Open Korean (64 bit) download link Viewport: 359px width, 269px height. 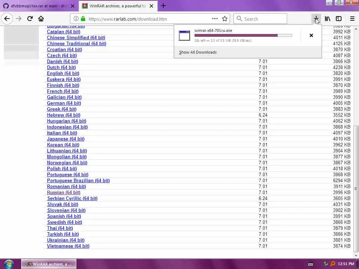click(63, 145)
